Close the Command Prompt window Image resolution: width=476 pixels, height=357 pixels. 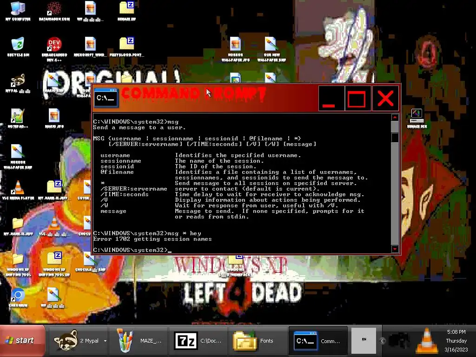coord(385,99)
